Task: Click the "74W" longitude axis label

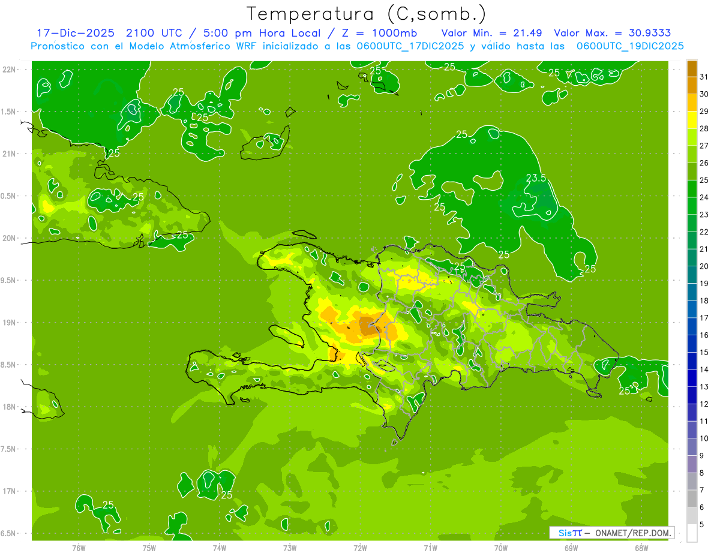Action: 220,548
